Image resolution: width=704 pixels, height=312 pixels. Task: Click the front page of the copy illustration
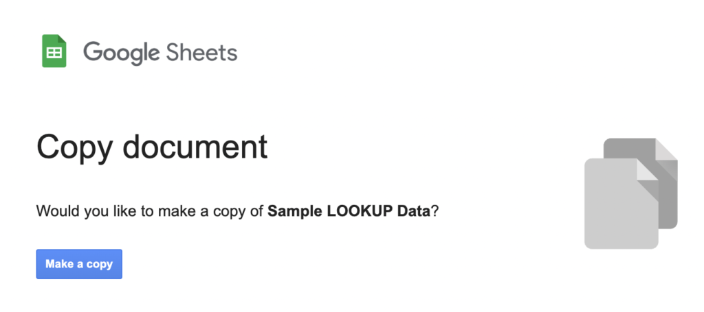click(x=621, y=204)
